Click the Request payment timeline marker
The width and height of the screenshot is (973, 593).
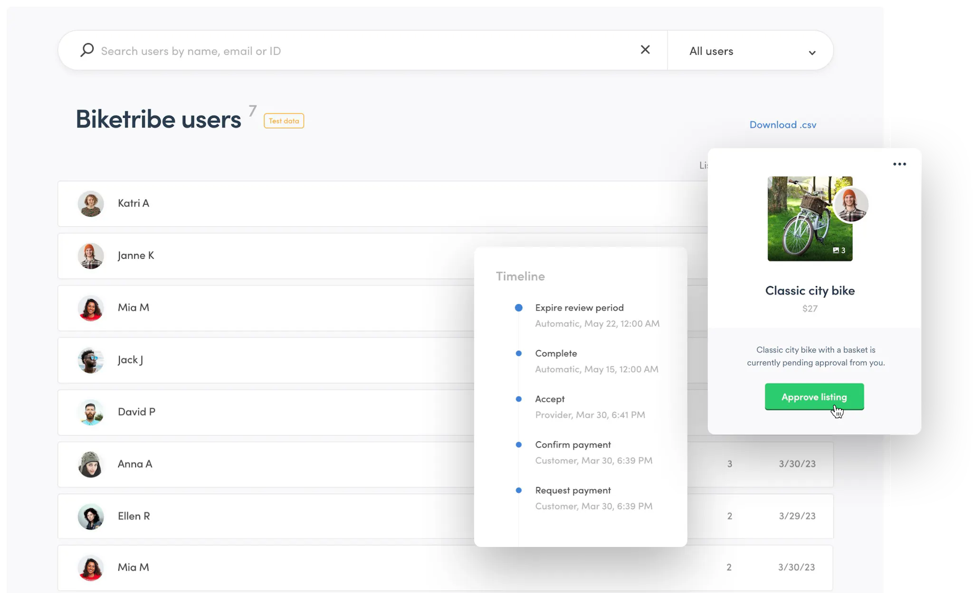click(518, 490)
